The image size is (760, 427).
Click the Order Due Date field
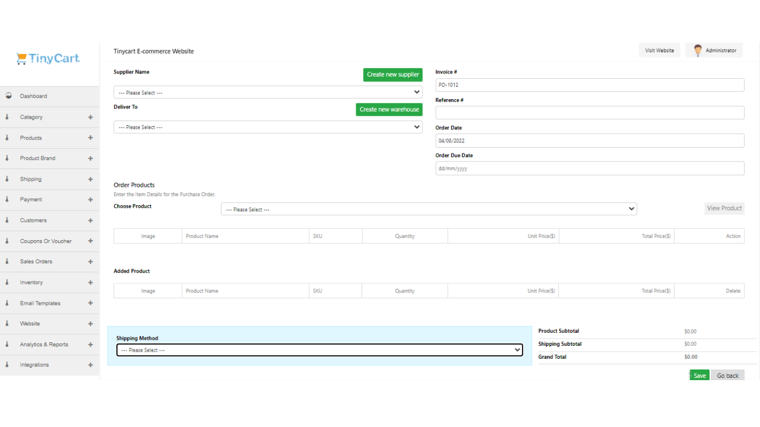coord(590,168)
